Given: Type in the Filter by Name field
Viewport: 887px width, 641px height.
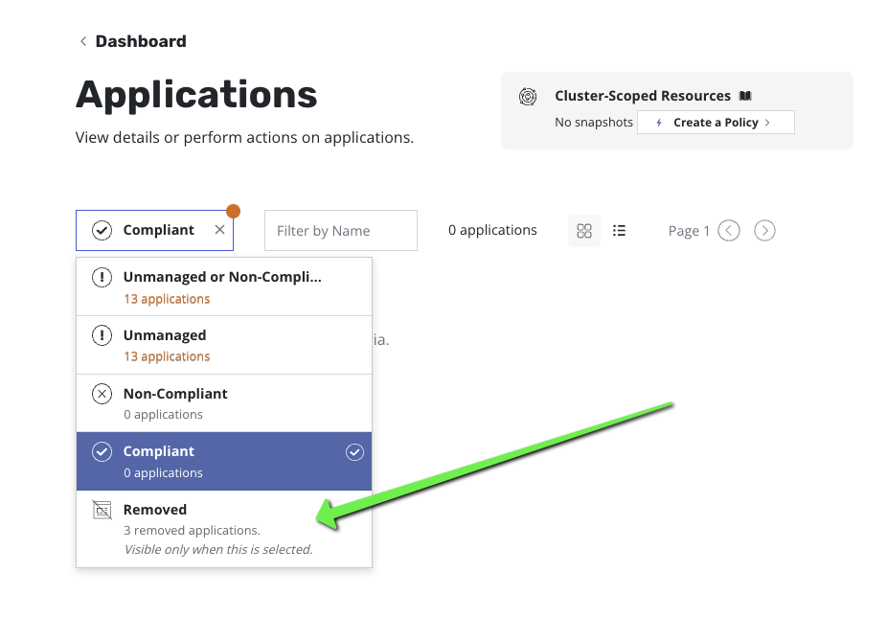Looking at the screenshot, I should (x=340, y=231).
